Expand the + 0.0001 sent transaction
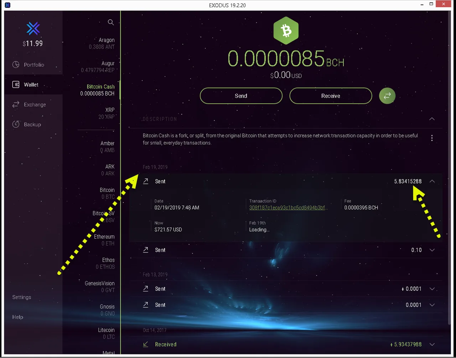456x358 pixels. (432, 289)
